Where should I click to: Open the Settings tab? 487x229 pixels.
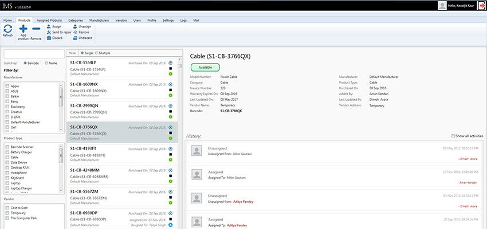[168, 21]
